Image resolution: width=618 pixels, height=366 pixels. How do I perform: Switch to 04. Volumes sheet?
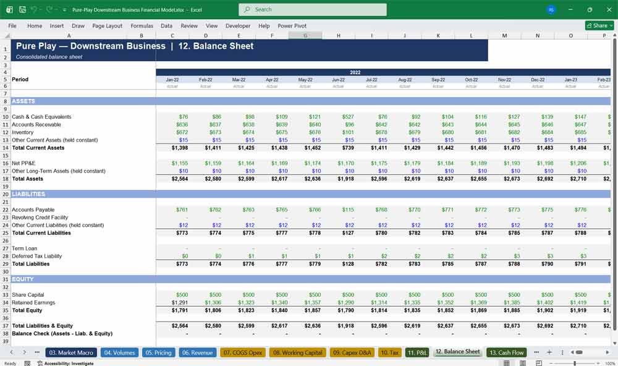click(119, 352)
